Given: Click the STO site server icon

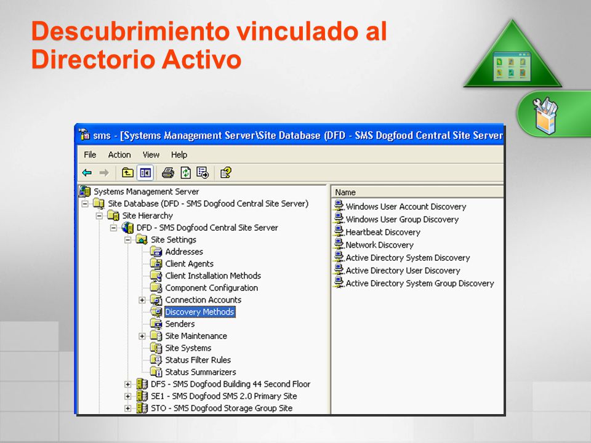Looking at the screenshot, I should (142, 409).
